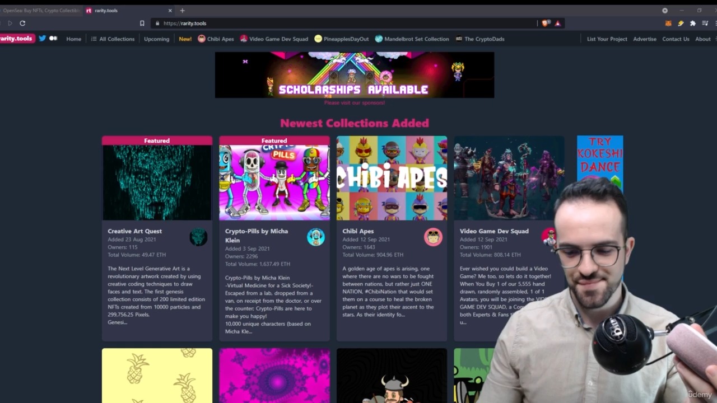Click the PineapplesDayOut yellow nav icon
This screenshot has height=403, width=717.
pyautogui.click(x=318, y=39)
